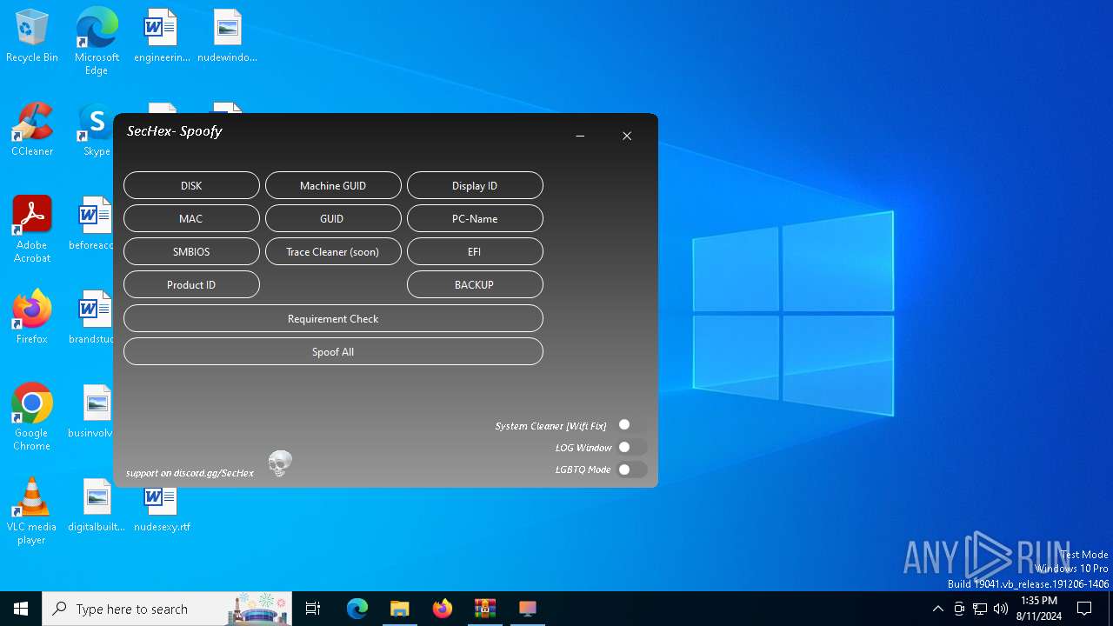Open the clock showing 1:35 PM
This screenshot has height=626, width=1113.
point(1038,609)
